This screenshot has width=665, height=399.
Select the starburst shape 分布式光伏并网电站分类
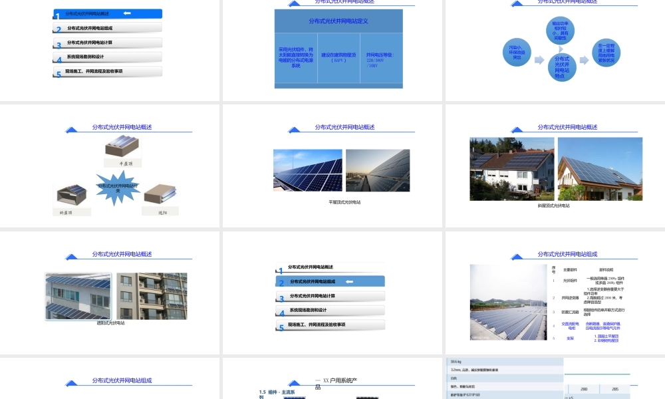(118, 188)
